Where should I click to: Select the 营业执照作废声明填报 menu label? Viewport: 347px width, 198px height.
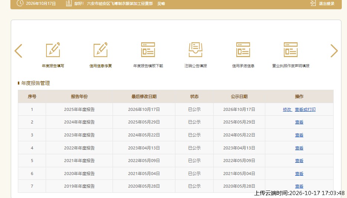click(x=291, y=66)
